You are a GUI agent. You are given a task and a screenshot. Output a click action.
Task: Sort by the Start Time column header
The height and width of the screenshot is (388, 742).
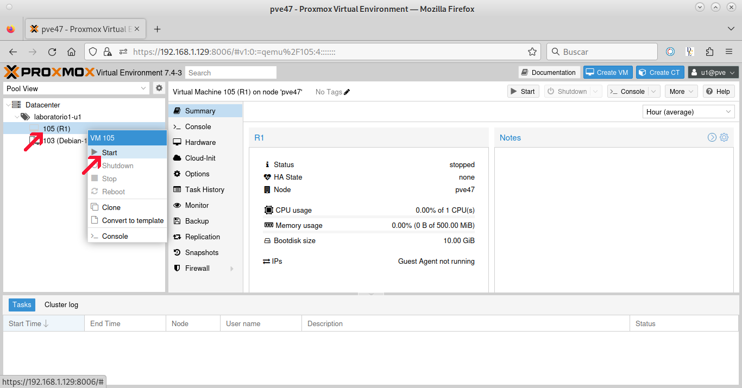[44, 323]
